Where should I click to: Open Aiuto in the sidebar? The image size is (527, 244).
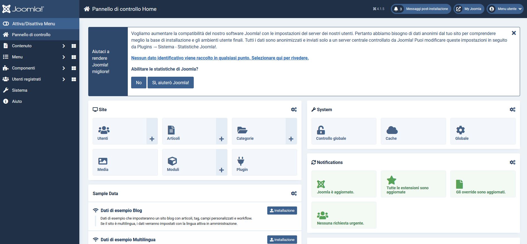pyautogui.click(x=40, y=101)
